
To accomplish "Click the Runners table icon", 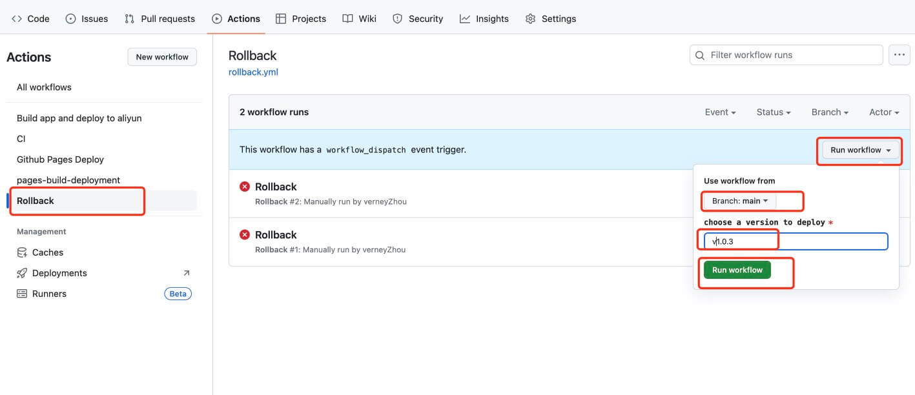I will [21, 294].
